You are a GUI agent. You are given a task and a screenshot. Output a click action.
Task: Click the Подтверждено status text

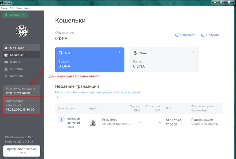[x=202, y=120]
